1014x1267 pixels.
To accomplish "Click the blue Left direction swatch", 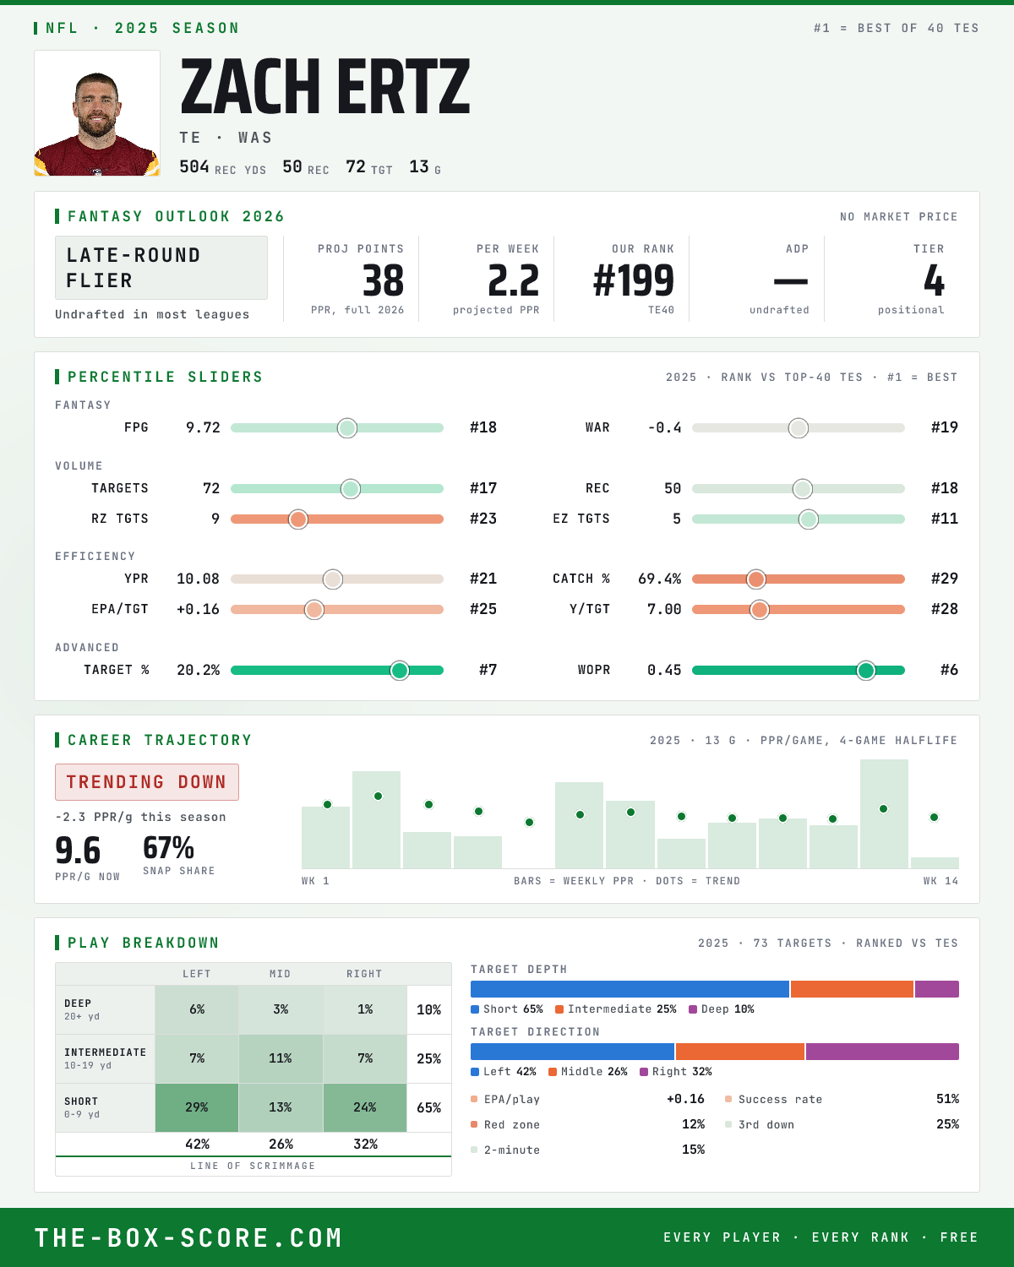I will pos(475,1072).
